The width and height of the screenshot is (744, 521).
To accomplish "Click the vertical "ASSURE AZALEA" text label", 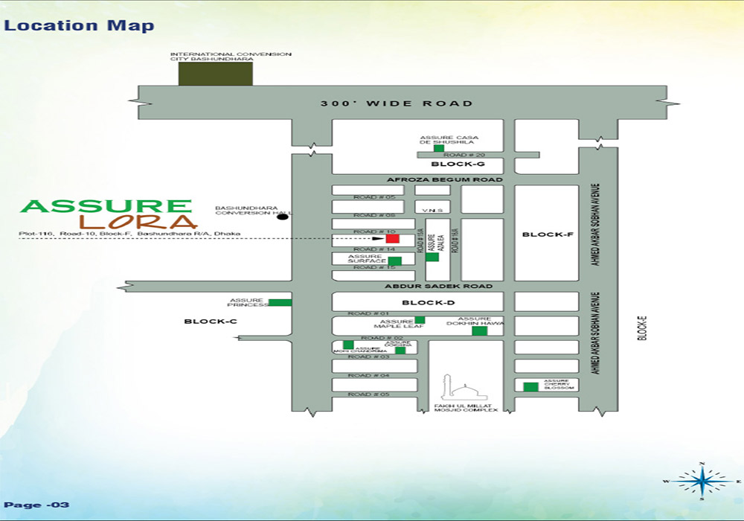I will pyautogui.click(x=435, y=243).
